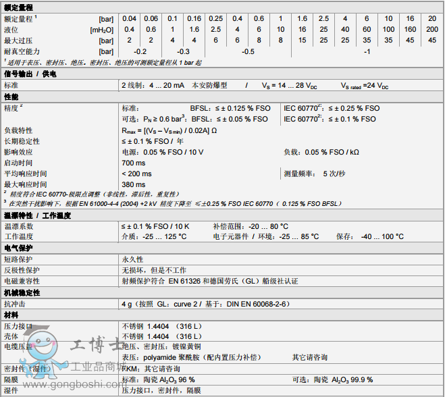Select the 材料 section header
445x397 pixels.
12,314
